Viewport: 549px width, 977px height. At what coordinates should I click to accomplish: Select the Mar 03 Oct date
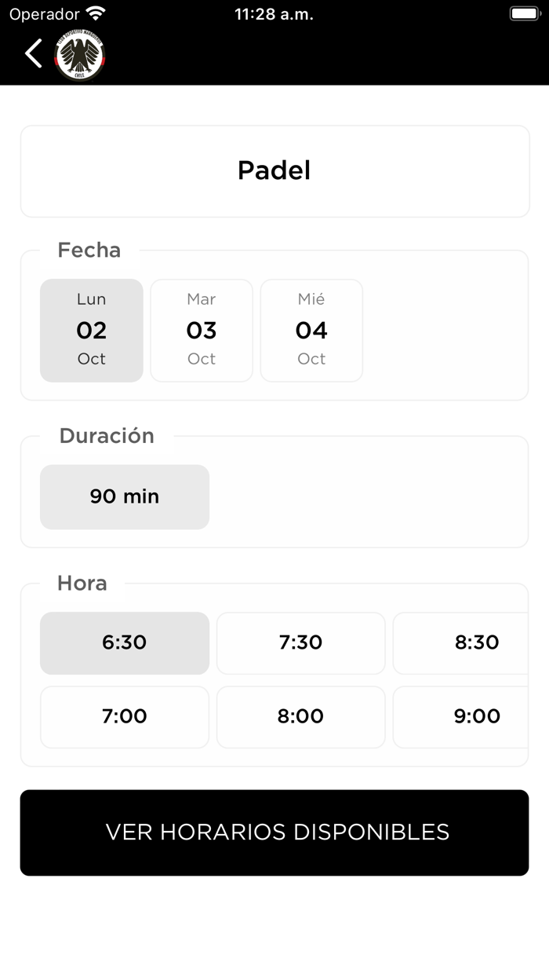[x=201, y=330]
